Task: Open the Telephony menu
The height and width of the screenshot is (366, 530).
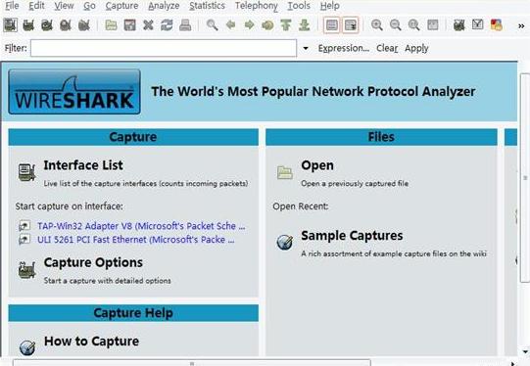Action: pos(257,6)
